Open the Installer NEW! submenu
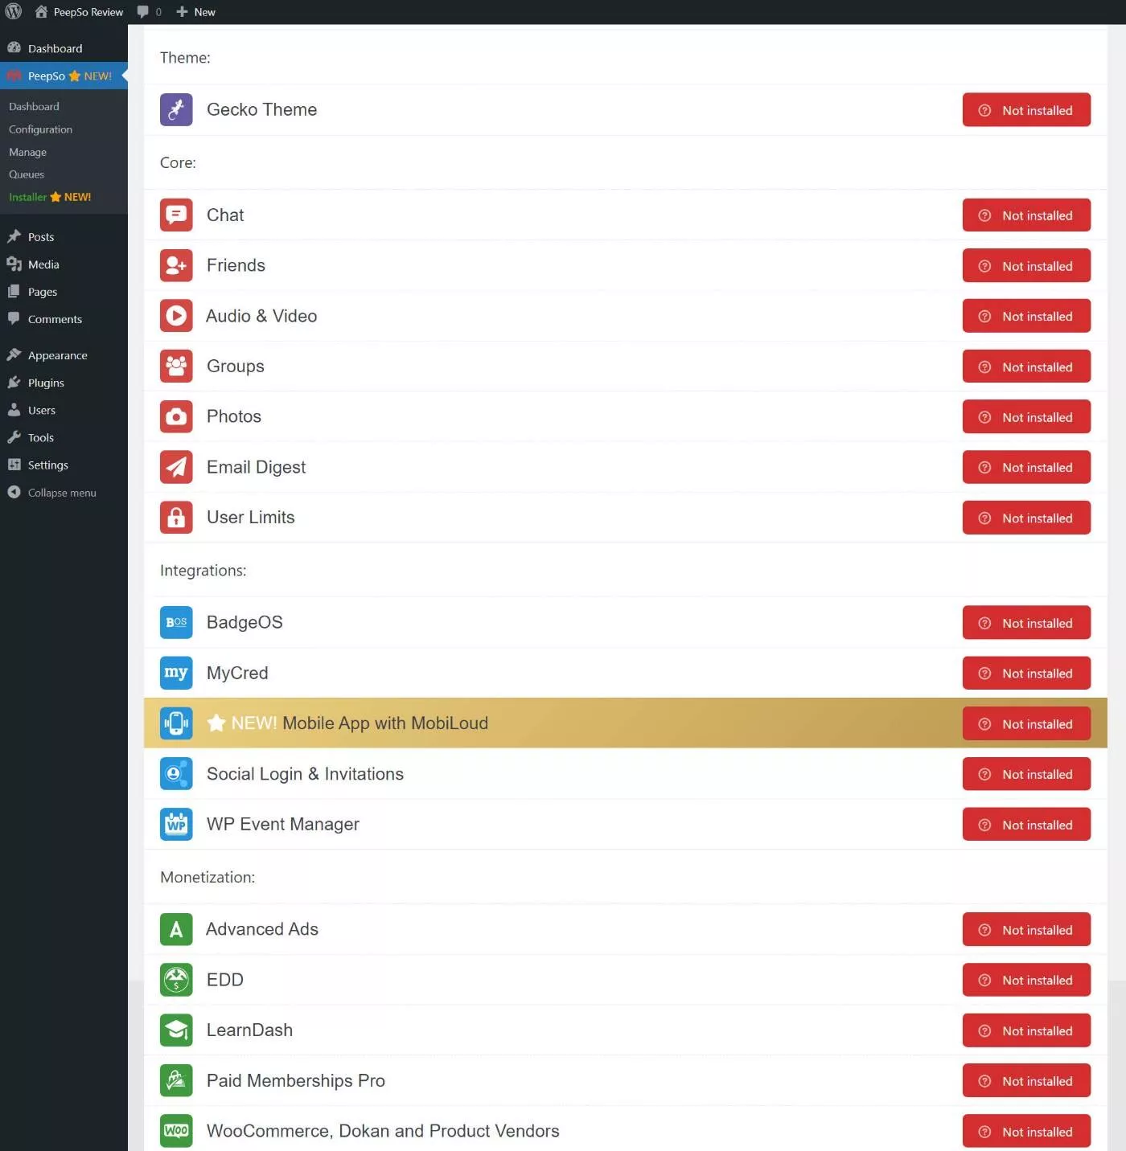This screenshot has width=1126, height=1151. click(x=50, y=197)
